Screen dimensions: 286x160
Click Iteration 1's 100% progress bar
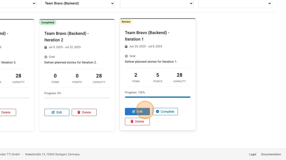[x=158, y=97]
